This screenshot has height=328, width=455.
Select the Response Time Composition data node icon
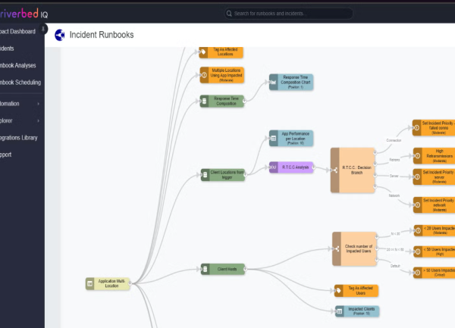(204, 101)
